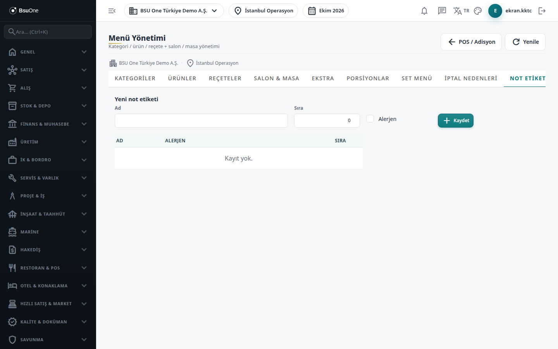558x349 pixels.
Task: Click the Restoran & POS fork icon
Action: coord(12,268)
